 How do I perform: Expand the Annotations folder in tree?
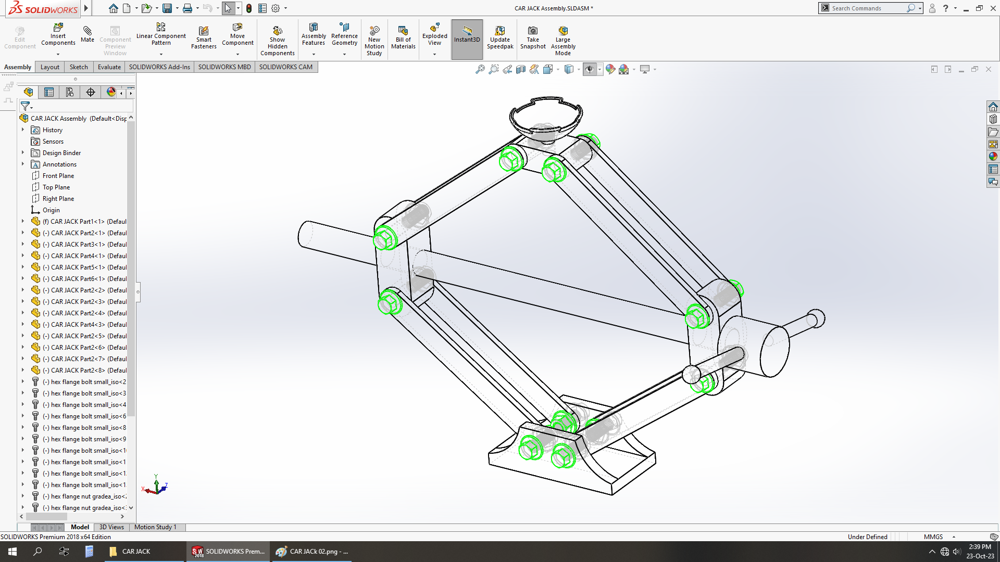(23, 164)
